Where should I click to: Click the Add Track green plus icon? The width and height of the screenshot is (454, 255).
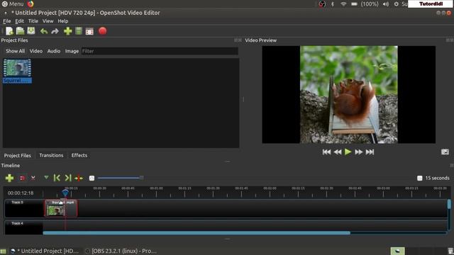pyautogui.click(x=9, y=178)
